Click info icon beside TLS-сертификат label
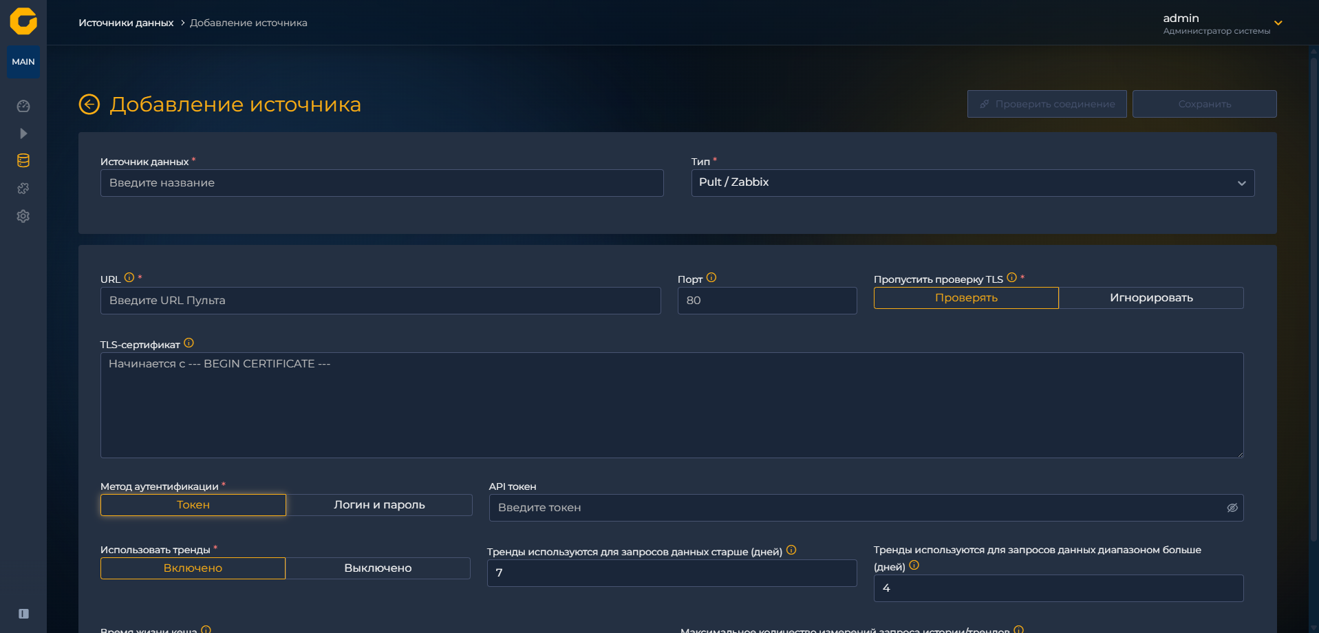1319x633 pixels. (189, 343)
